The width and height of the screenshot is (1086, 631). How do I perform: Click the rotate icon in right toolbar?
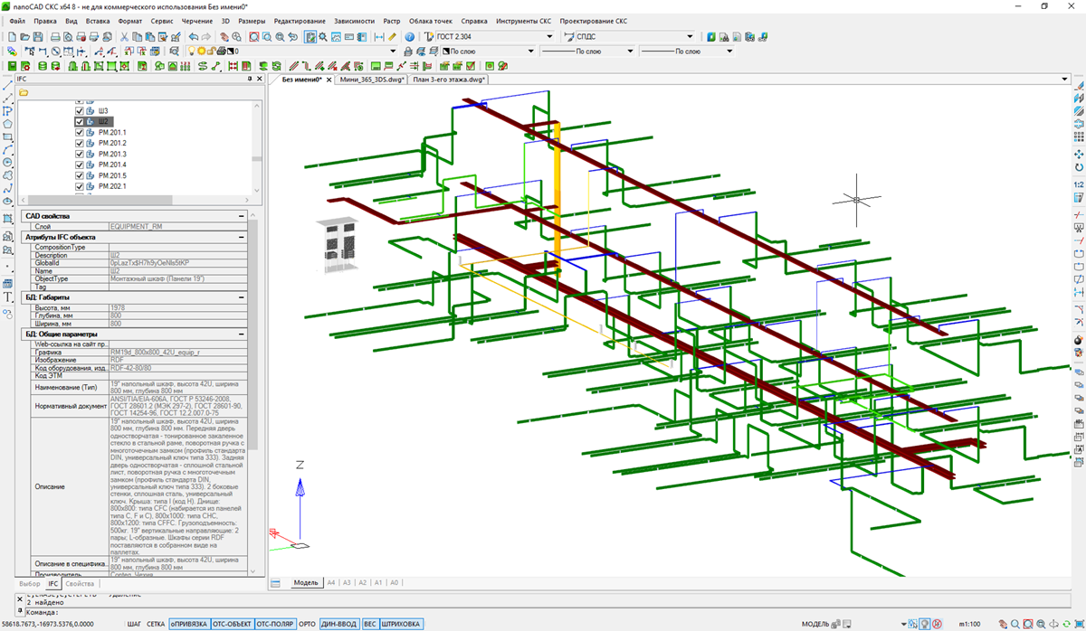1079,168
